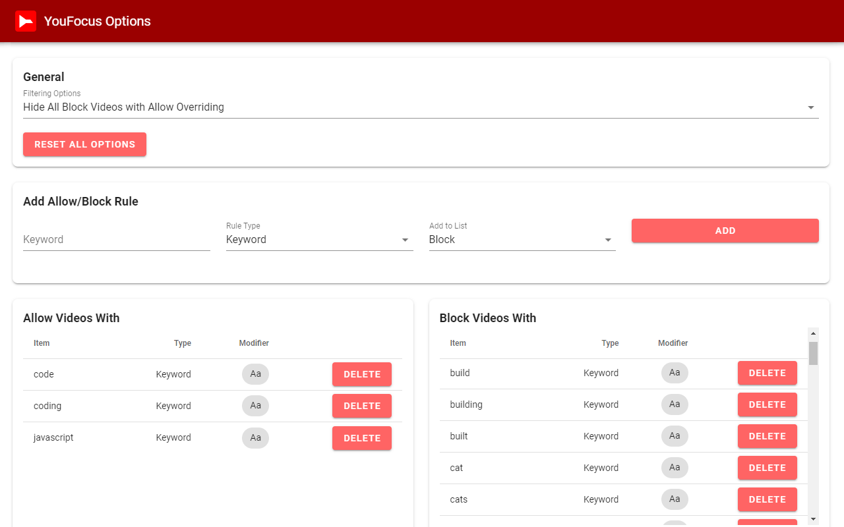Toggle the Aa modifier for built
This screenshot has height=527, width=844.
point(675,436)
